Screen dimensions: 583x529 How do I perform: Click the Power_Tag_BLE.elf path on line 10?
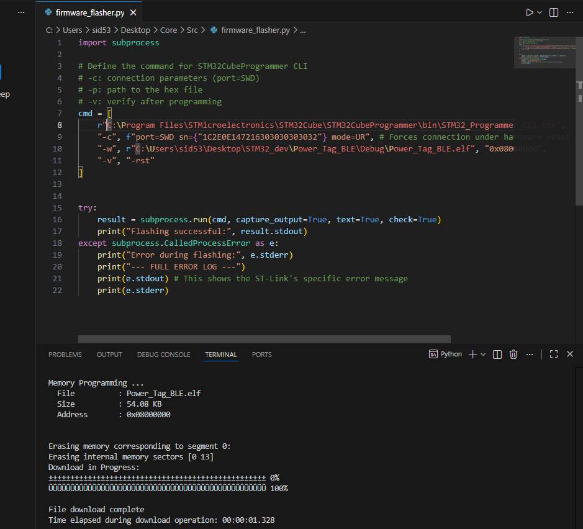(300, 149)
